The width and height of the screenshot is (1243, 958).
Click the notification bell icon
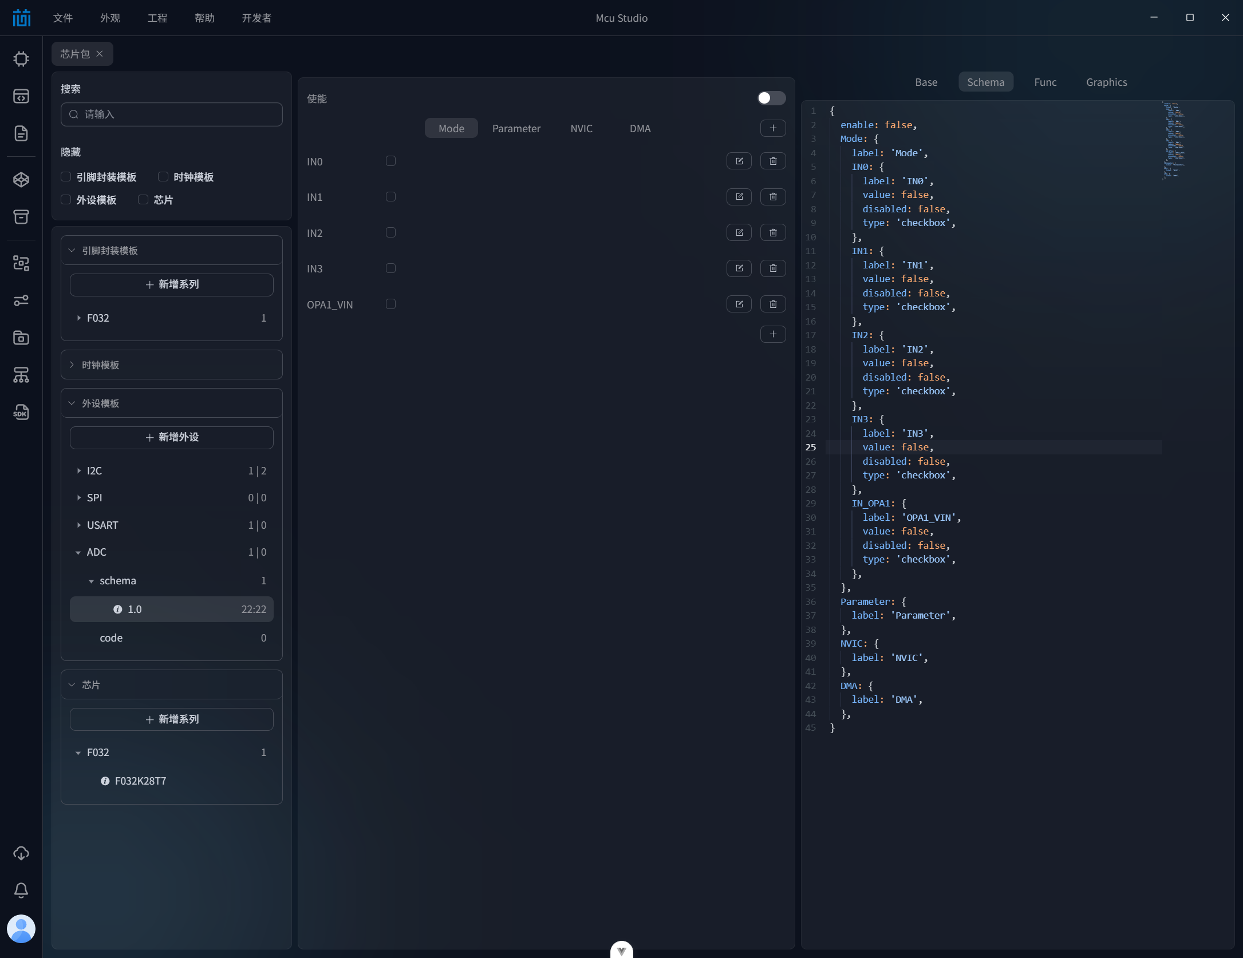pos(21,890)
